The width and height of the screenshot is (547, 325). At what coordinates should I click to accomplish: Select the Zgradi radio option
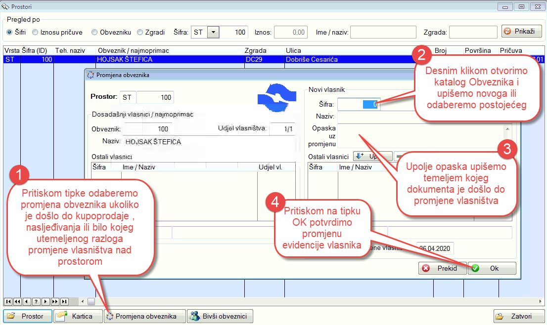click(x=140, y=32)
